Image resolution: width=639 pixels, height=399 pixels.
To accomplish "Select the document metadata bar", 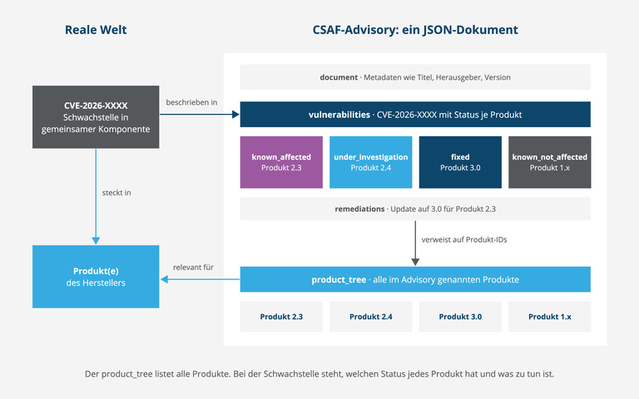I will point(415,77).
